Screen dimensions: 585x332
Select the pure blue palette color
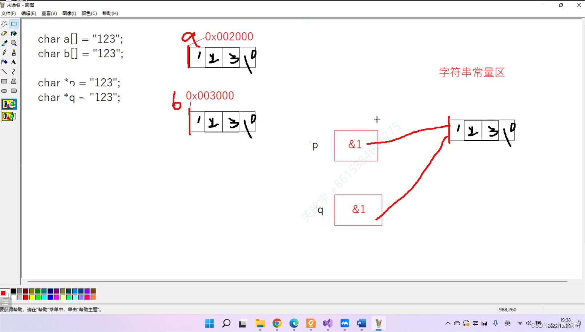pos(50,297)
